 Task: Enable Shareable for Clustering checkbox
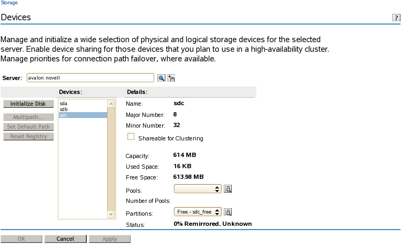click(131, 137)
